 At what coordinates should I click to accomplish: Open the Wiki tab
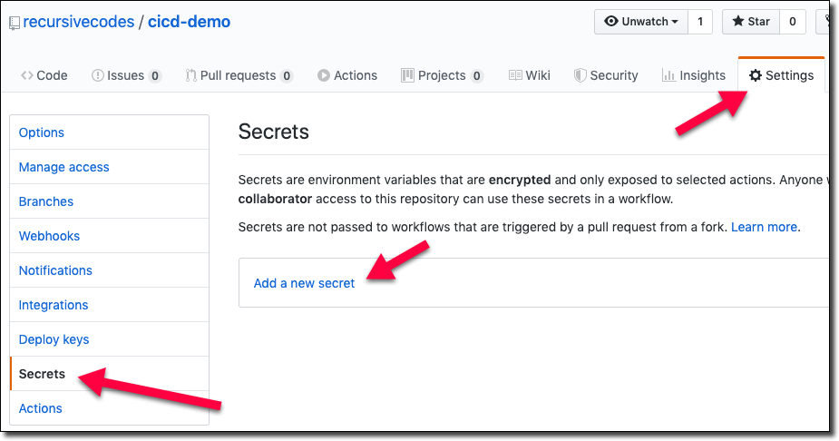pos(529,75)
